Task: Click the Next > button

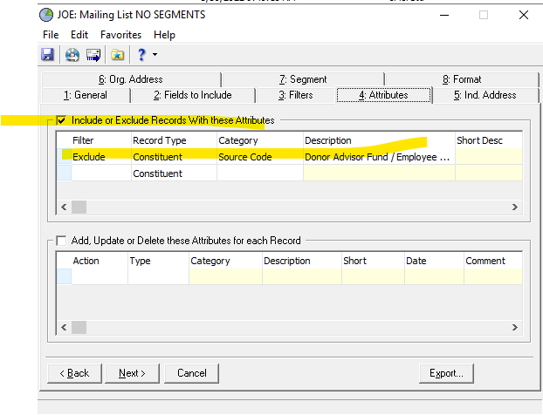Action: [x=133, y=373]
